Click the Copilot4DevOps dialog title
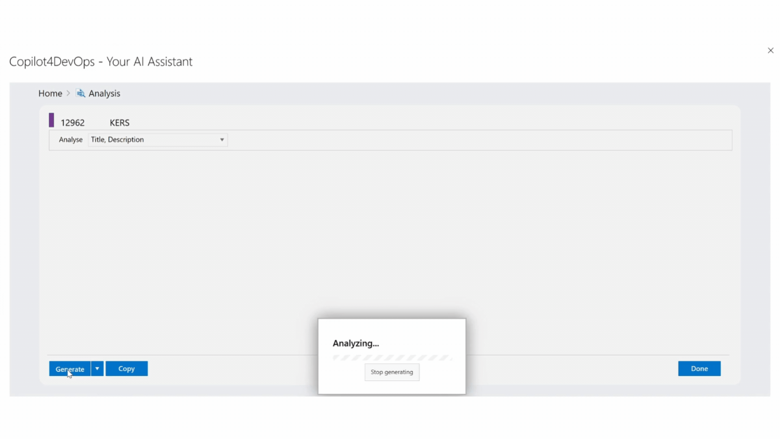Screen dimensions: 780x439 [101, 62]
